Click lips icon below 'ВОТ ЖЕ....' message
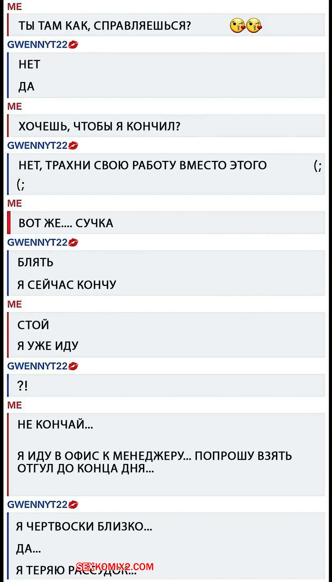The image size is (332, 582). point(73,243)
